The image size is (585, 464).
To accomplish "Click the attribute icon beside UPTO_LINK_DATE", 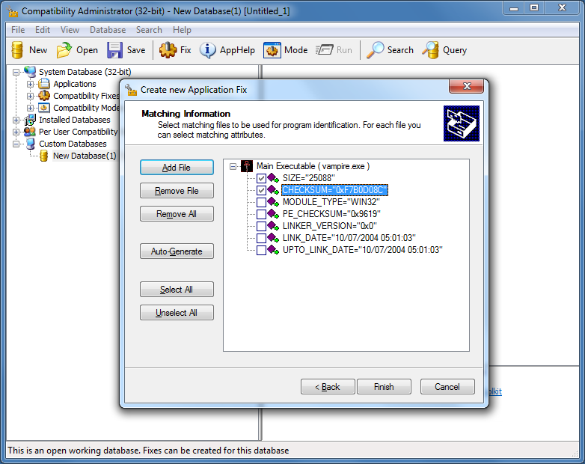I will pyautogui.click(x=273, y=250).
